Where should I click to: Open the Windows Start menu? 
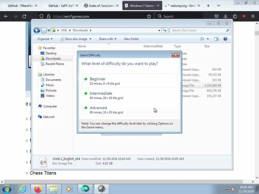point(7,189)
